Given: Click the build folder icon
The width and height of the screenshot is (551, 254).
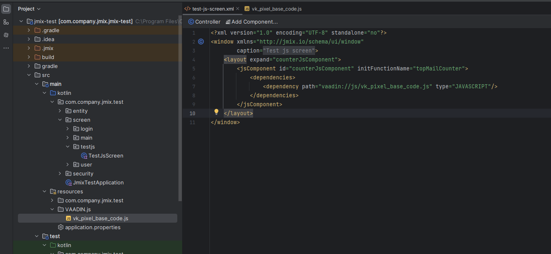Looking at the screenshot, I should (x=37, y=57).
